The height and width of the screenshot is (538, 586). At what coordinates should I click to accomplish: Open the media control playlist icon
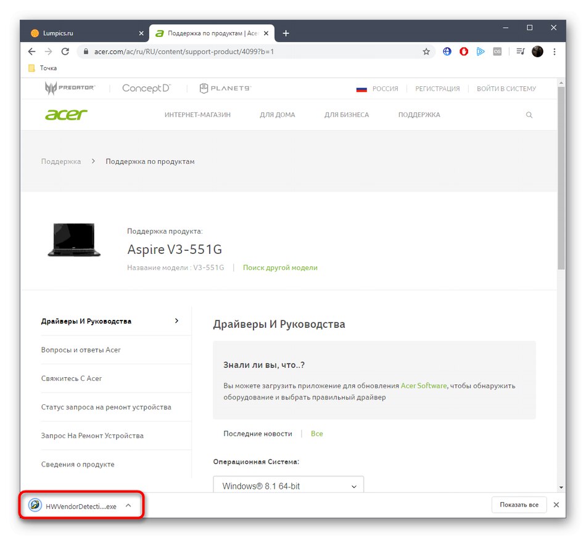[520, 52]
